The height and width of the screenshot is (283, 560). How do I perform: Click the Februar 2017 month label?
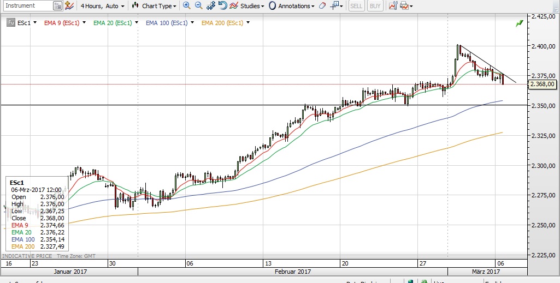(x=293, y=272)
